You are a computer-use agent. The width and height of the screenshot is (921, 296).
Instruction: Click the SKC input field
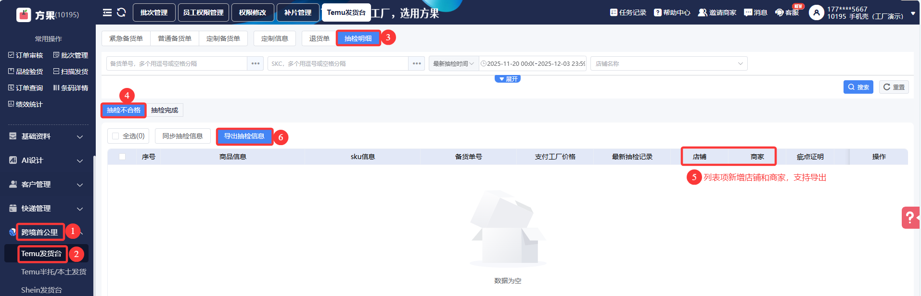coord(338,63)
